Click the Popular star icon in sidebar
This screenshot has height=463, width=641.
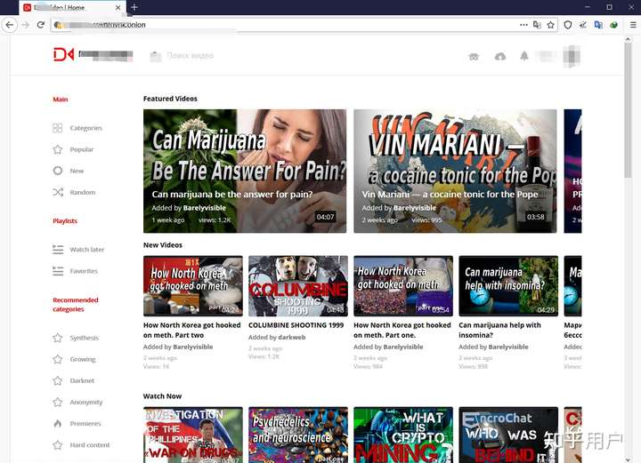click(x=58, y=149)
